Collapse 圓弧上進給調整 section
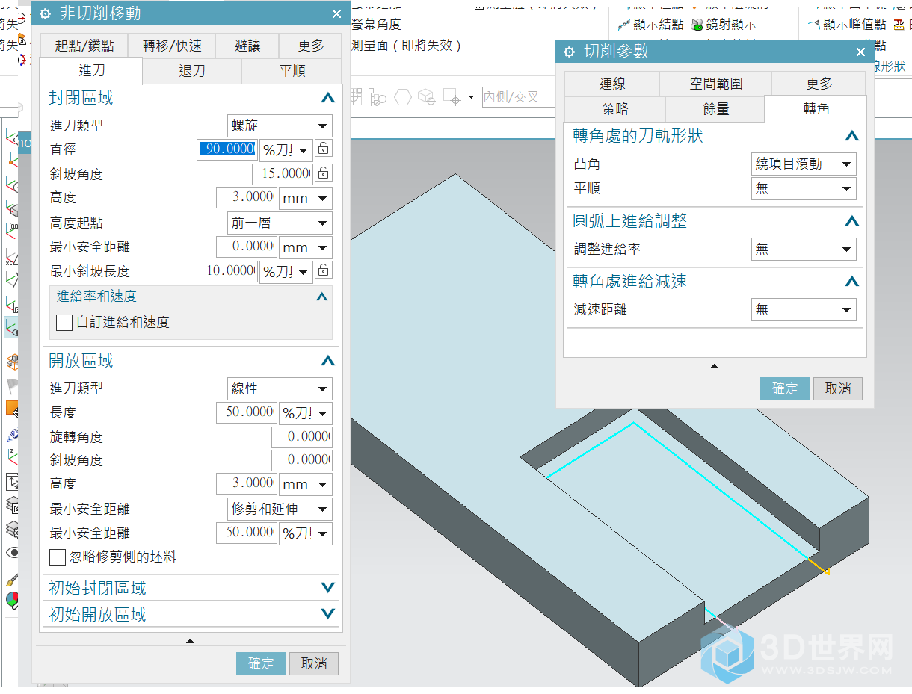The height and width of the screenshot is (694, 912). click(x=851, y=221)
